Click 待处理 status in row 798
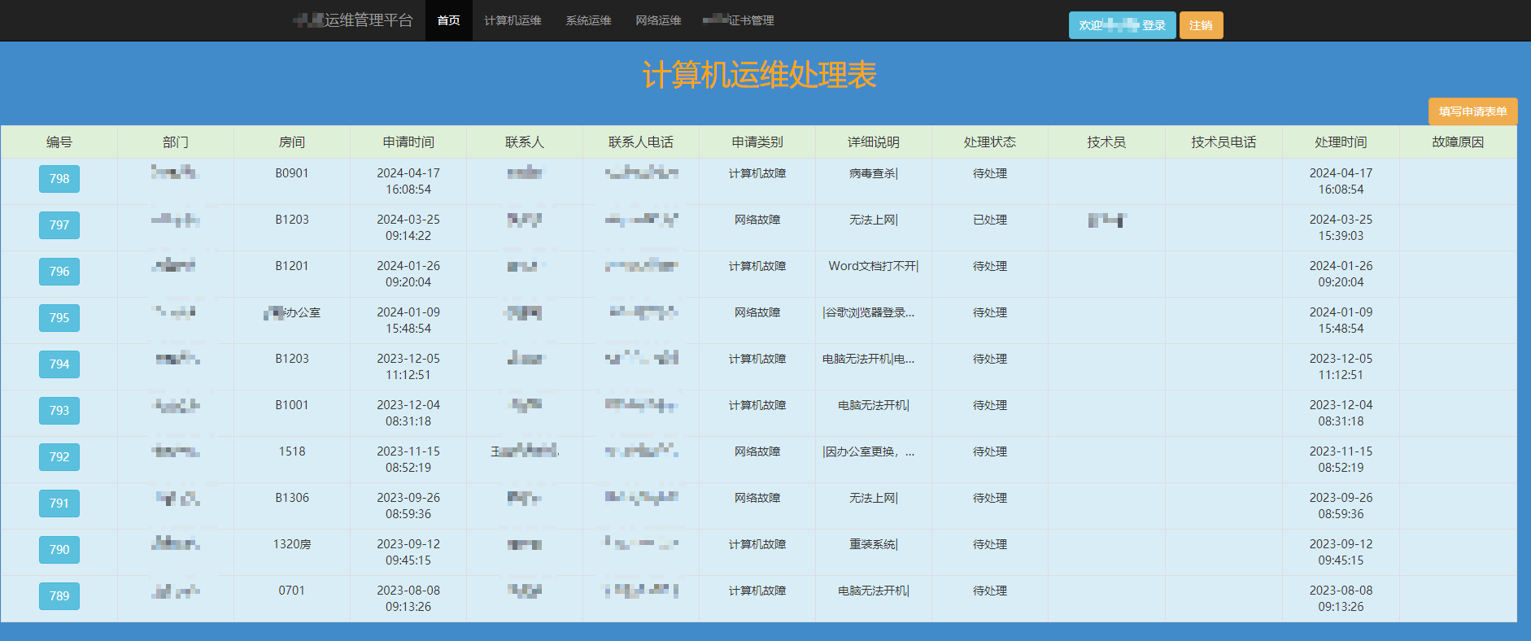 (990, 173)
